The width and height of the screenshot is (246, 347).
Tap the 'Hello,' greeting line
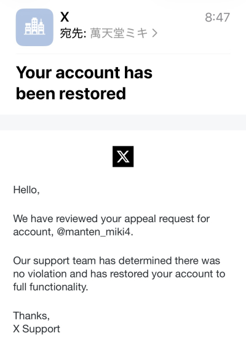point(26,190)
